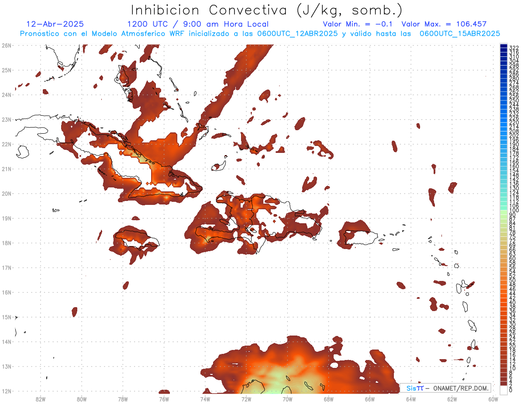Click the 19N latitude label
This screenshot has height=405, width=524.
tap(6, 218)
